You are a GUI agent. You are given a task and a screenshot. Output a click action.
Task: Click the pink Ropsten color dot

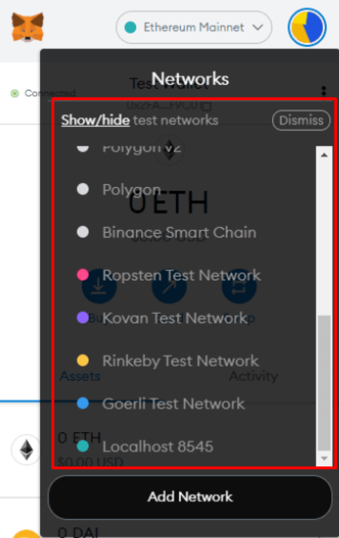coord(83,275)
